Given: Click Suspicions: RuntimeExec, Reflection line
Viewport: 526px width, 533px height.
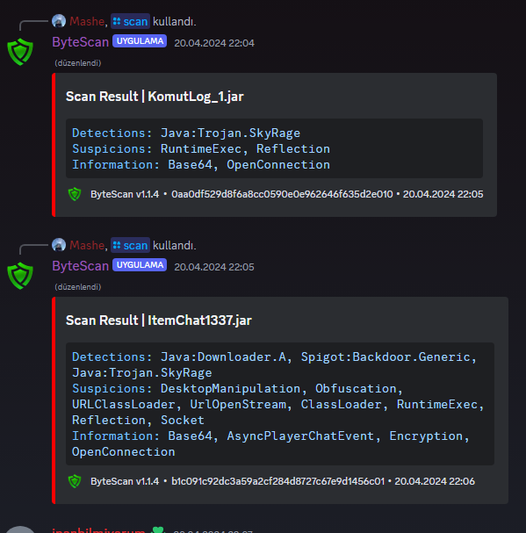Looking at the screenshot, I should [201, 149].
